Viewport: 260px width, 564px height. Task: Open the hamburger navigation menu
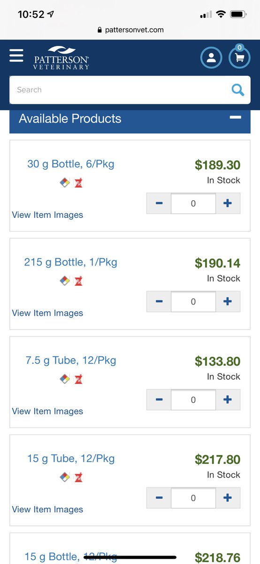coord(16,55)
